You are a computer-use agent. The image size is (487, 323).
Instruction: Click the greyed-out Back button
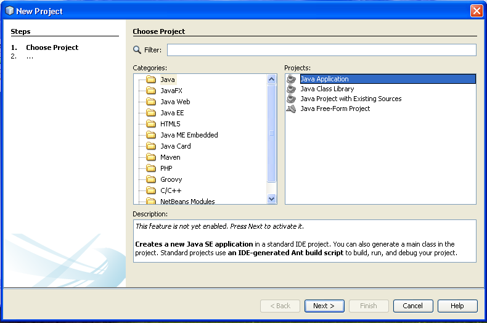pos(280,306)
